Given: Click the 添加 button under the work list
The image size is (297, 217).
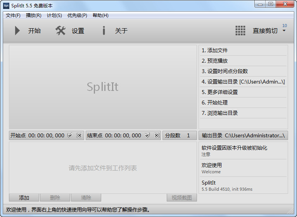Looking at the screenshot, I should [24, 198].
